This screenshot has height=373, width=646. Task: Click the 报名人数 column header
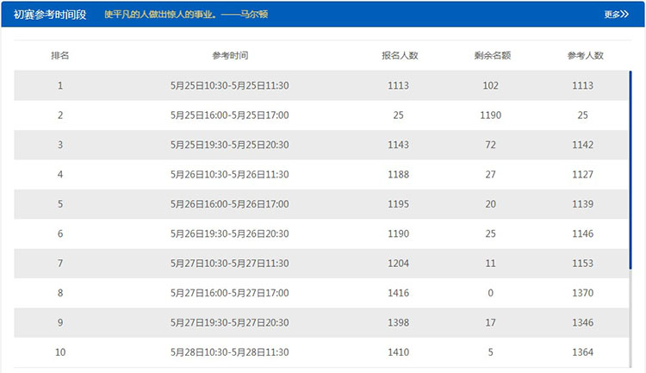pyautogui.click(x=400, y=55)
